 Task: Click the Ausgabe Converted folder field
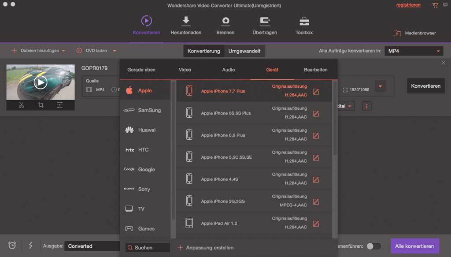coord(92,246)
